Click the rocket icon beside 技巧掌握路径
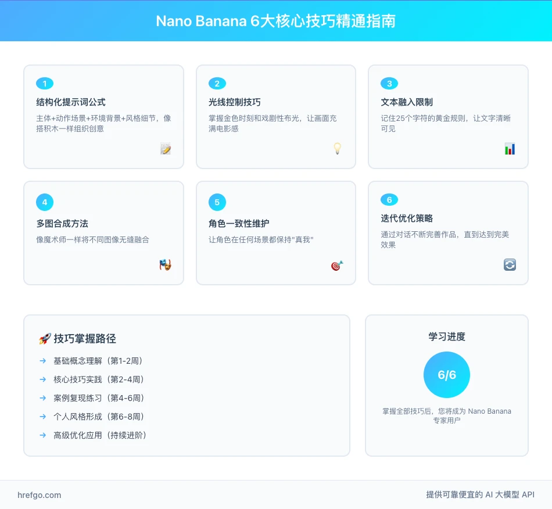 45,339
